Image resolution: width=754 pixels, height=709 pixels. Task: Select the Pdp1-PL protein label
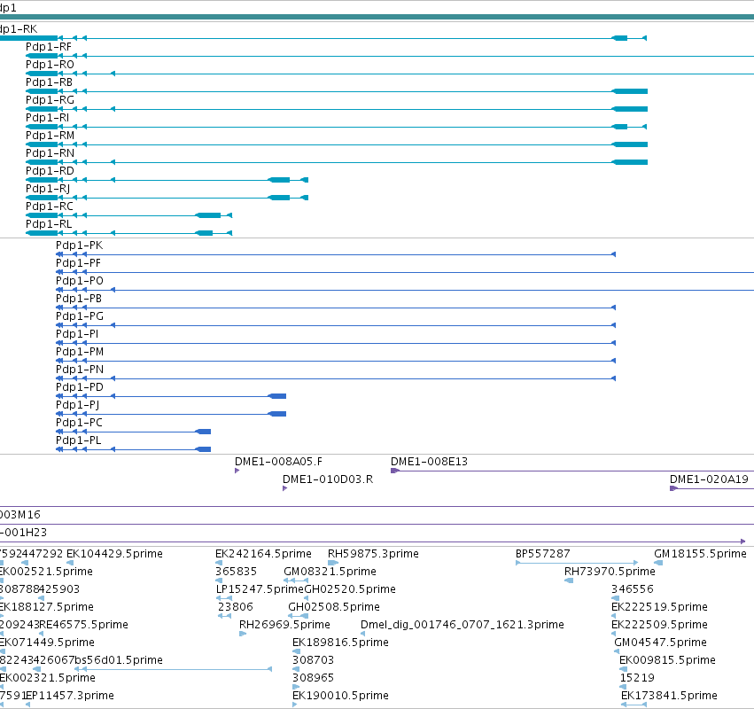click(x=79, y=440)
